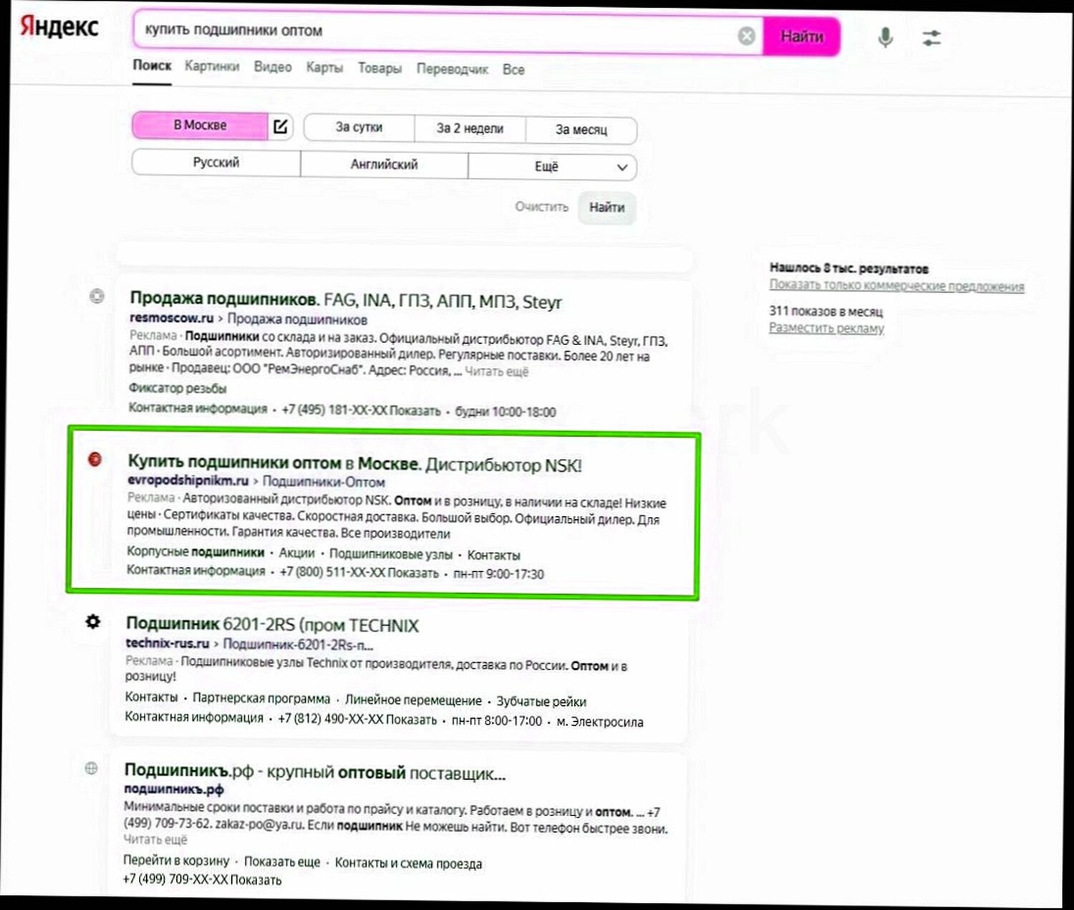The image size is (1074, 910).
Task: Switch to the Видео tab
Action: [x=273, y=67]
